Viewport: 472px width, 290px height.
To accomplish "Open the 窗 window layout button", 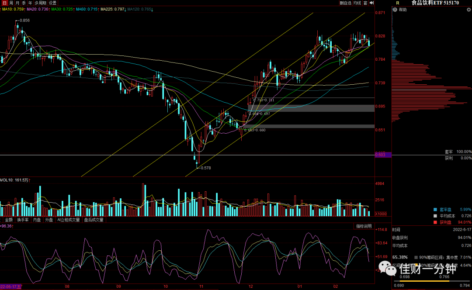I will (x=365, y=3).
